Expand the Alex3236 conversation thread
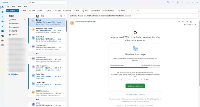The image size is (200, 107). click(30, 29)
